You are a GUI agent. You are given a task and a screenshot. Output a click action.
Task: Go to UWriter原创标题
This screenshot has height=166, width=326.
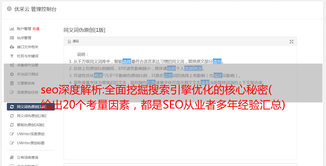click(31, 143)
